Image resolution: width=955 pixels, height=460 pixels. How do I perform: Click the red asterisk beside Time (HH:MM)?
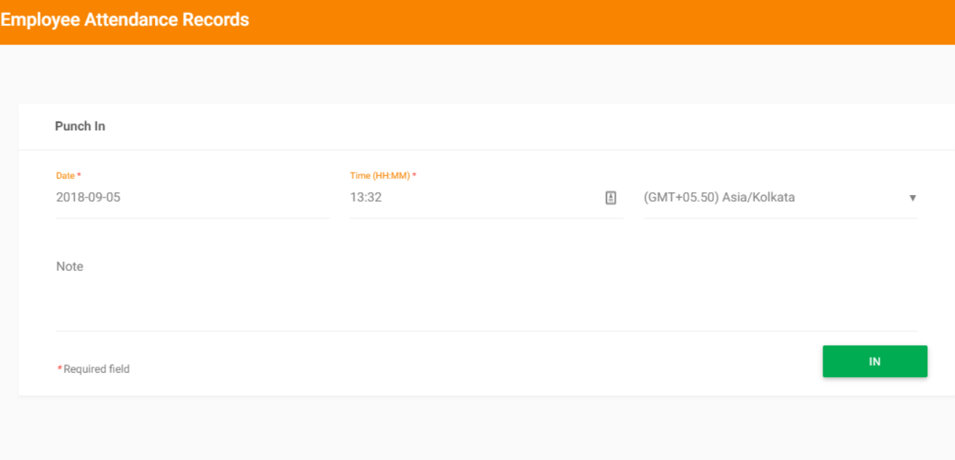tap(414, 175)
